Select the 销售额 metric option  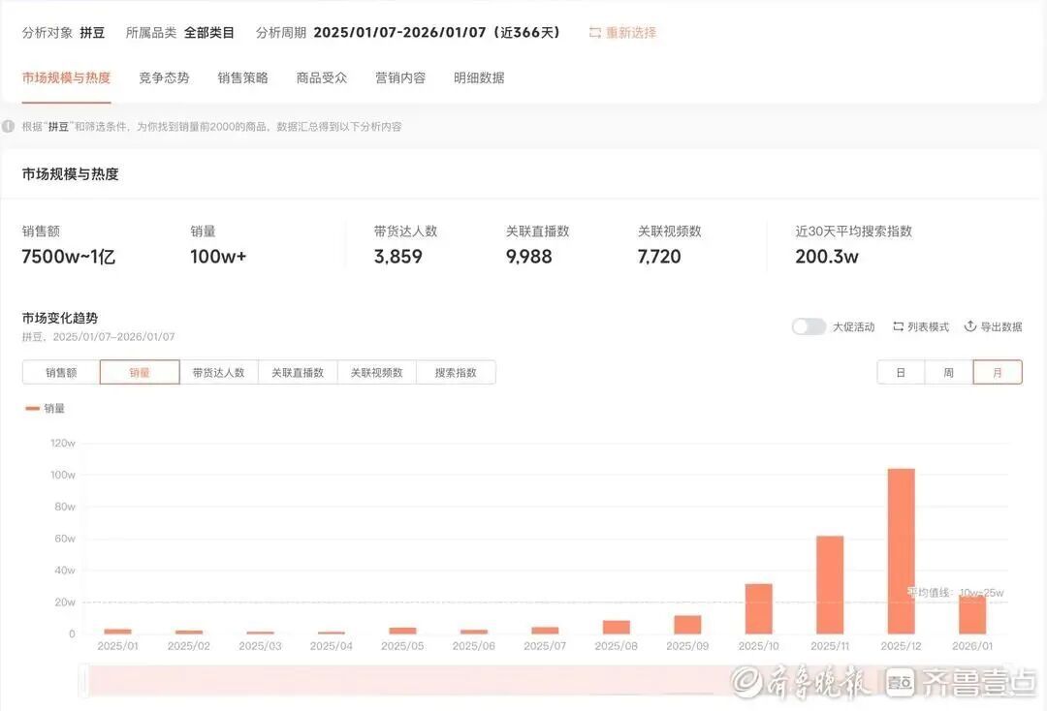point(60,372)
